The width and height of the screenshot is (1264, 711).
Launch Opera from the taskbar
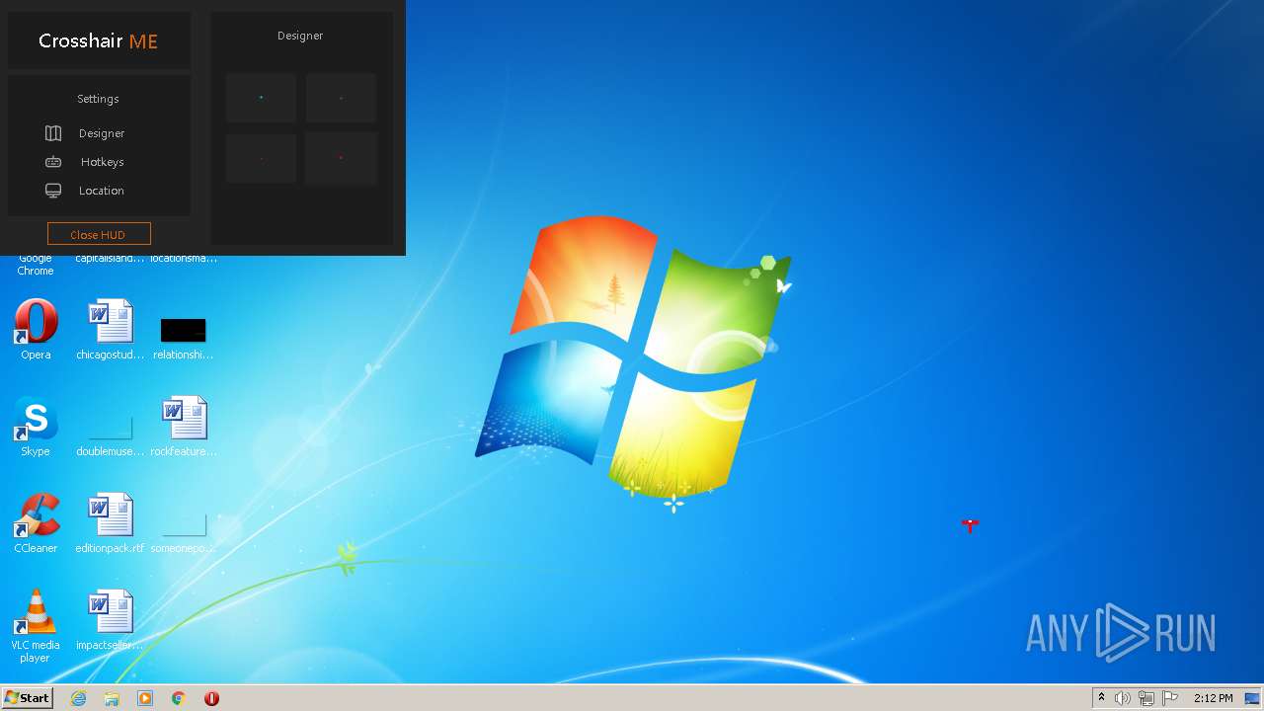(211, 698)
